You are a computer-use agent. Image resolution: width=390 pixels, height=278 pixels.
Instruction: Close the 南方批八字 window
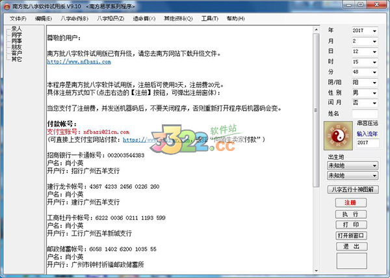[376, 5]
